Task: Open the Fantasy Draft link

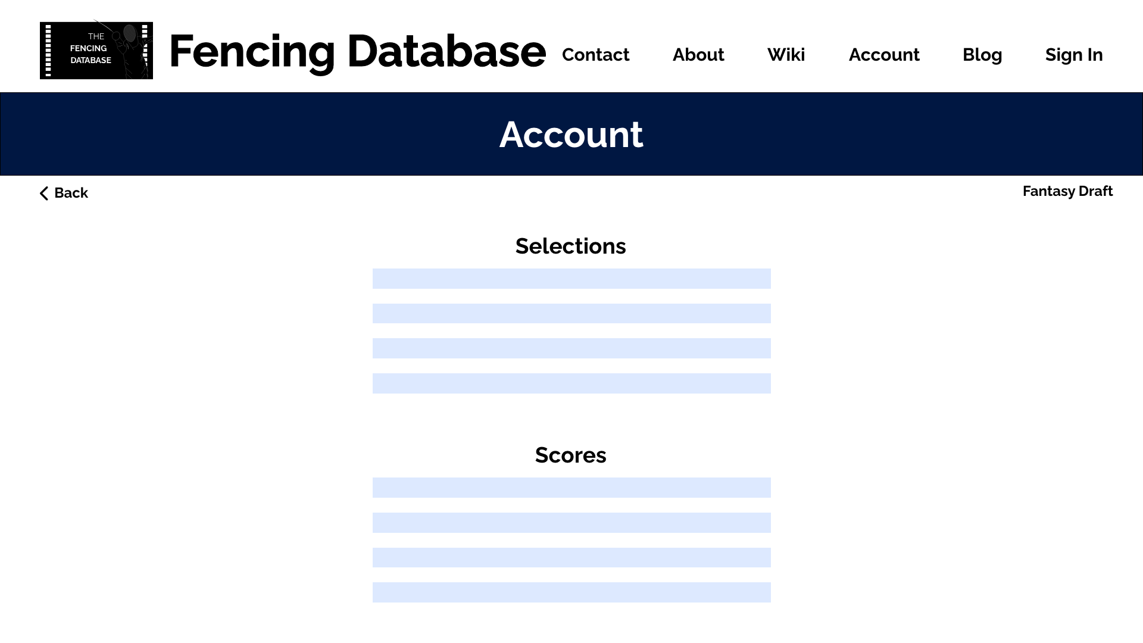Action: point(1067,191)
